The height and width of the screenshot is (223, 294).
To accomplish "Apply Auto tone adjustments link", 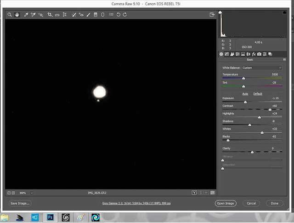I will (x=245, y=94).
